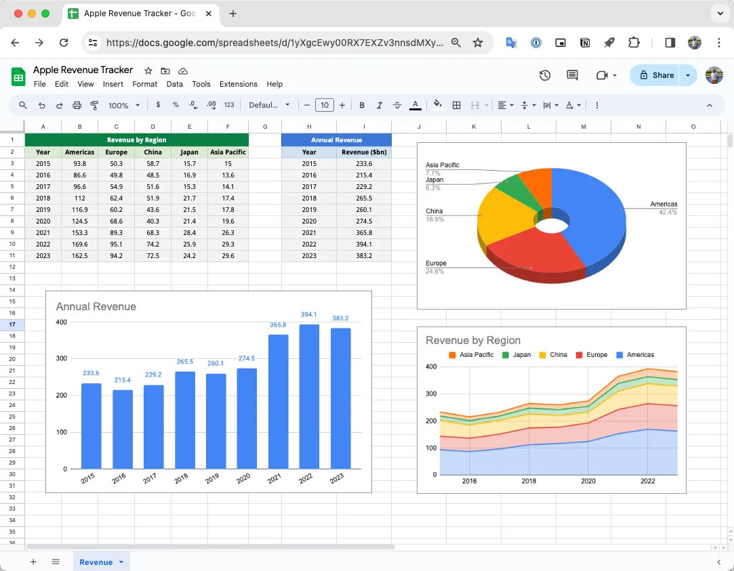Click the Share button

655,75
